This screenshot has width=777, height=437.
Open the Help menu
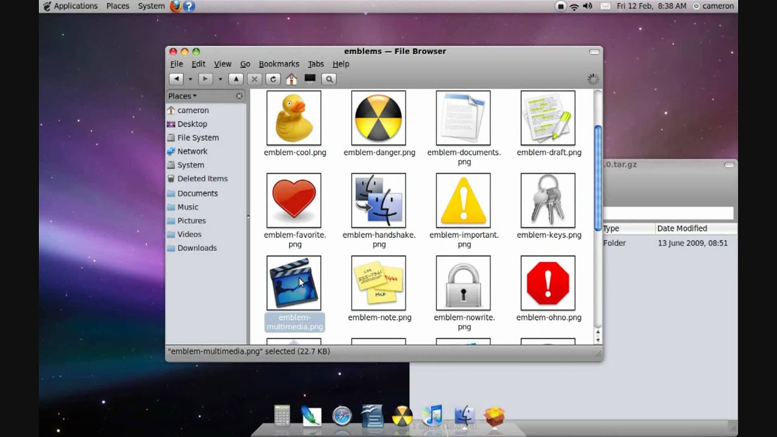coord(341,64)
